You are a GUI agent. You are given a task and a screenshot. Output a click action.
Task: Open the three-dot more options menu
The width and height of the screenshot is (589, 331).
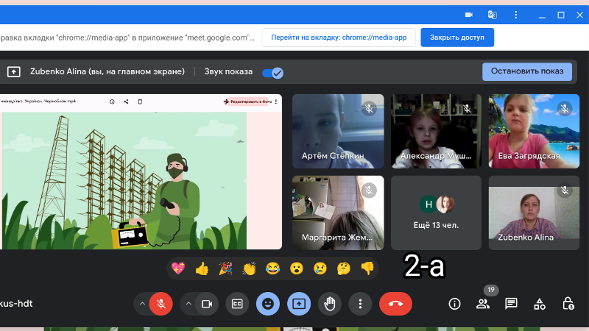(360, 304)
